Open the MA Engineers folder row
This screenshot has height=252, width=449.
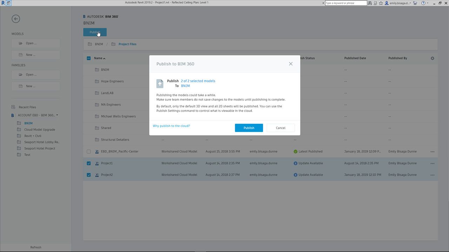[260, 105]
